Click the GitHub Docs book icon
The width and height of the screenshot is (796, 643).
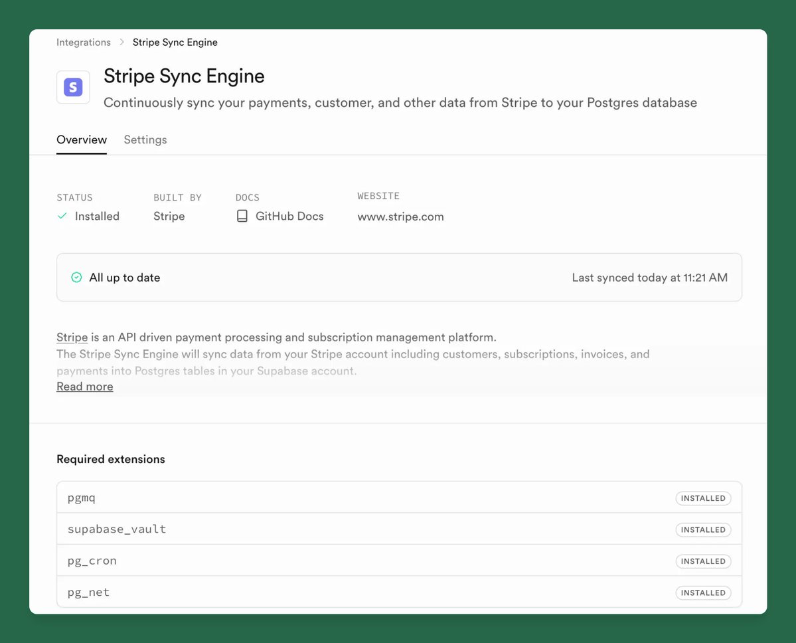click(242, 217)
